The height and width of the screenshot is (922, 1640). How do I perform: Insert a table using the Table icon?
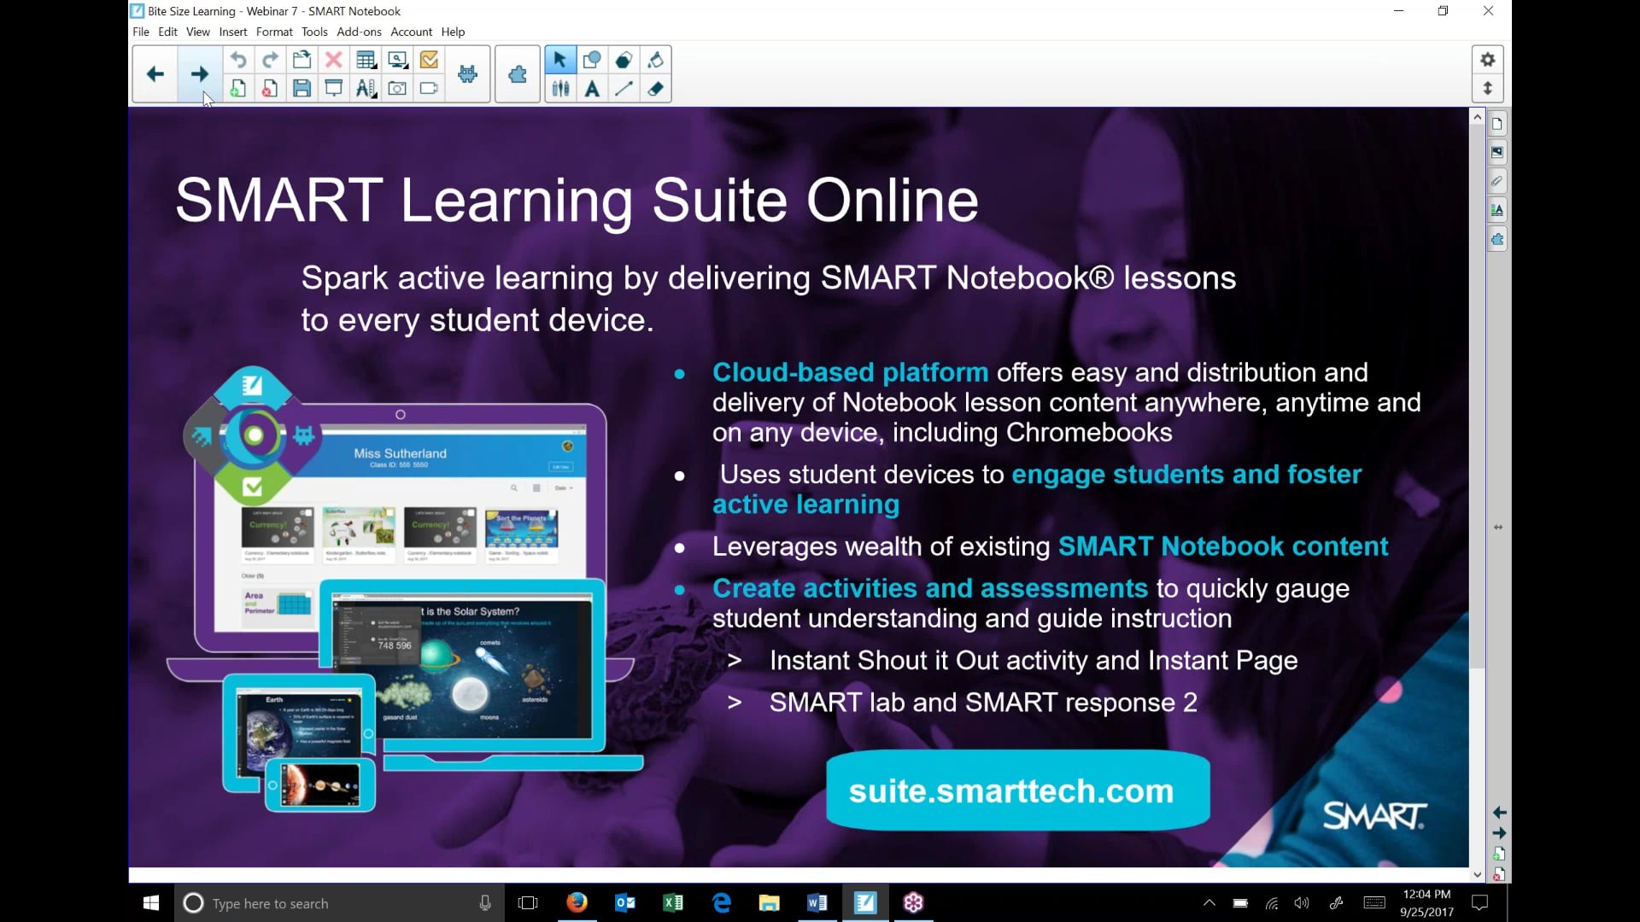pos(364,59)
